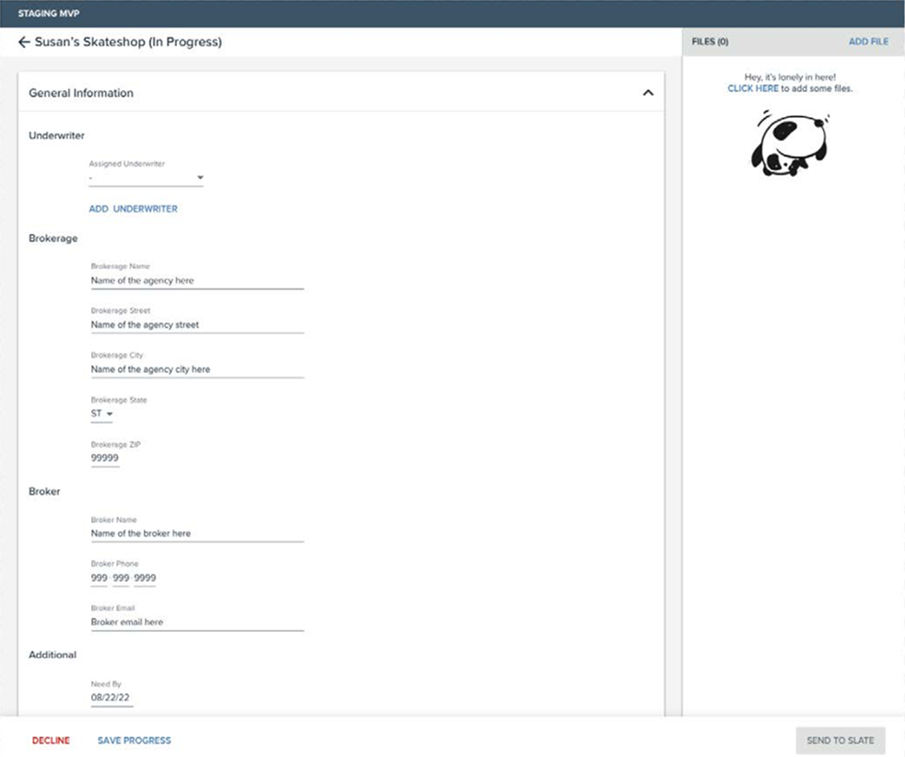Click ADD UNDERWRITER
This screenshot has width=905, height=757.
(x=133, y=209)
